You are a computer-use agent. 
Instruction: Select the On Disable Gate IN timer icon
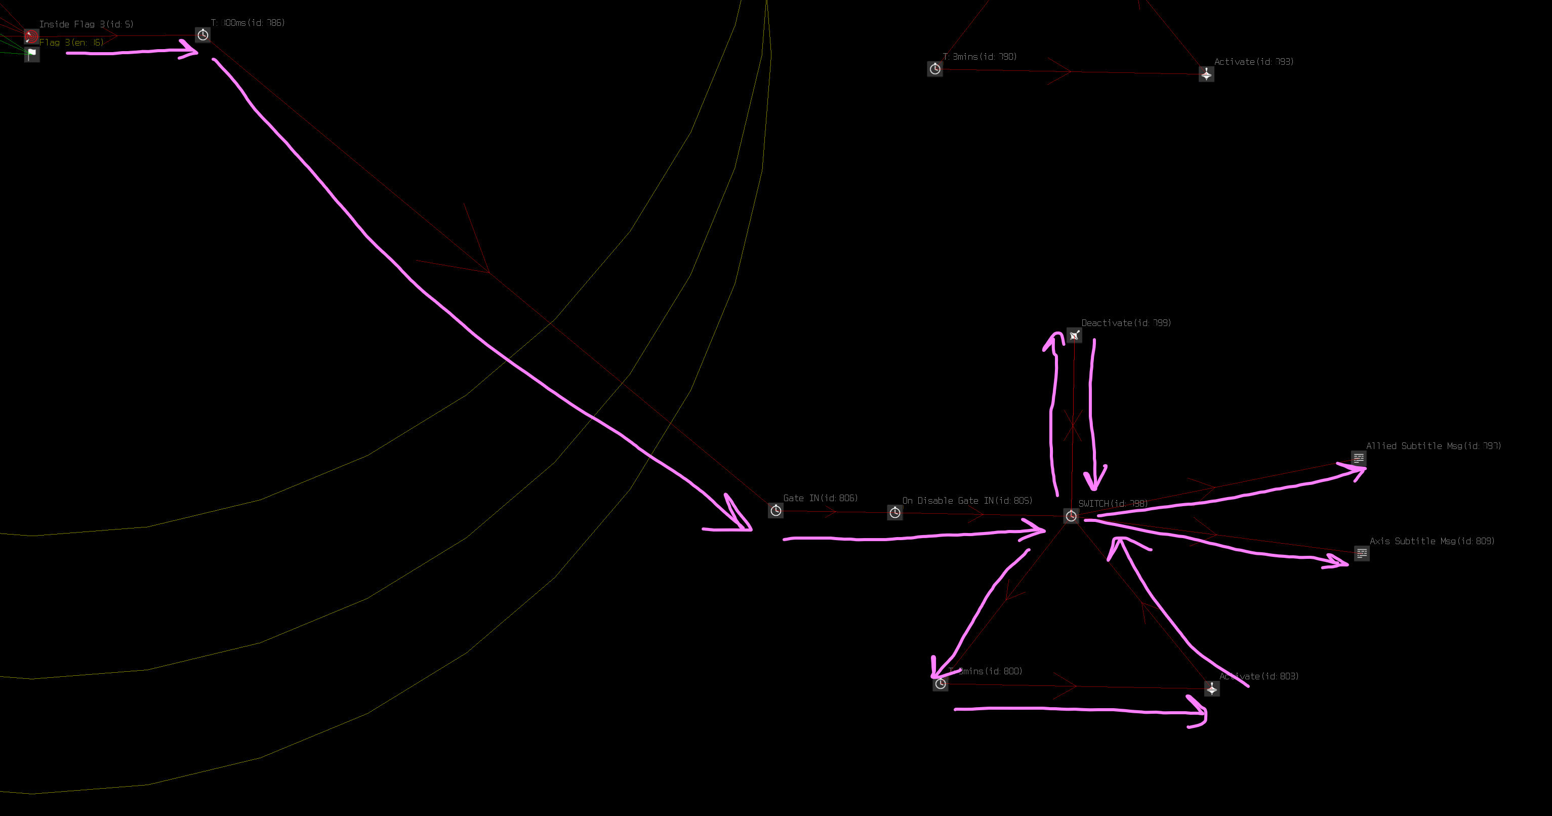pyautogui.click(x=895, y=512)
